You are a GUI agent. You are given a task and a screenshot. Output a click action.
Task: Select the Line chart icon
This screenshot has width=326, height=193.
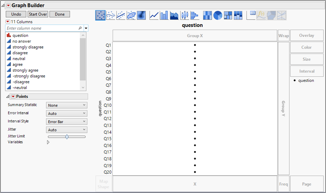[x=154, y=15]
